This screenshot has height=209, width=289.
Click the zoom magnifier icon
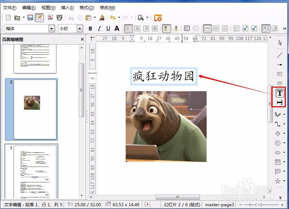click(141, 18)
